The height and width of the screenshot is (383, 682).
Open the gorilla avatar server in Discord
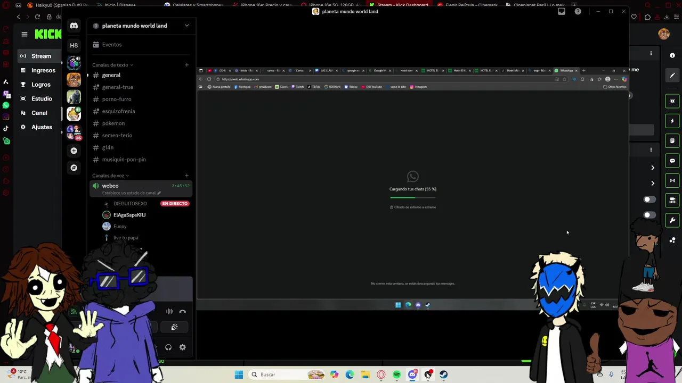[x=74, y=96]
